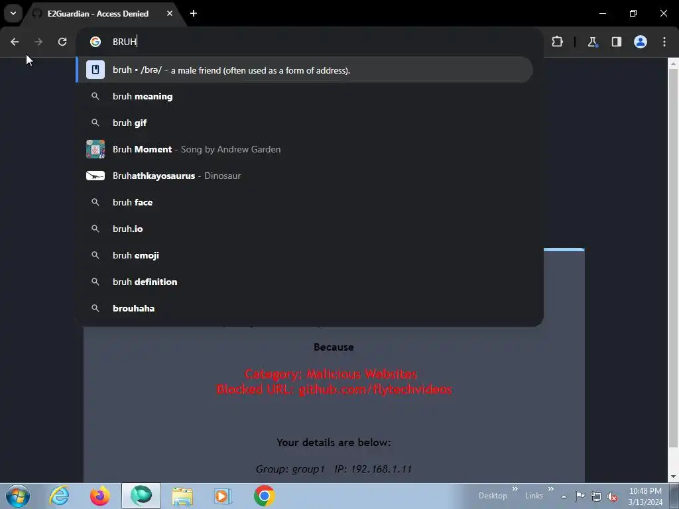Open Chrome three-dot menu
This screenshot has width=679, height=509.
click(664, 42)
